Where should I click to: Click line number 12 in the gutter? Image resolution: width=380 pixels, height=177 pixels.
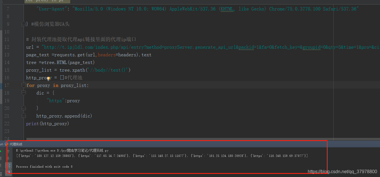(7, 47)
